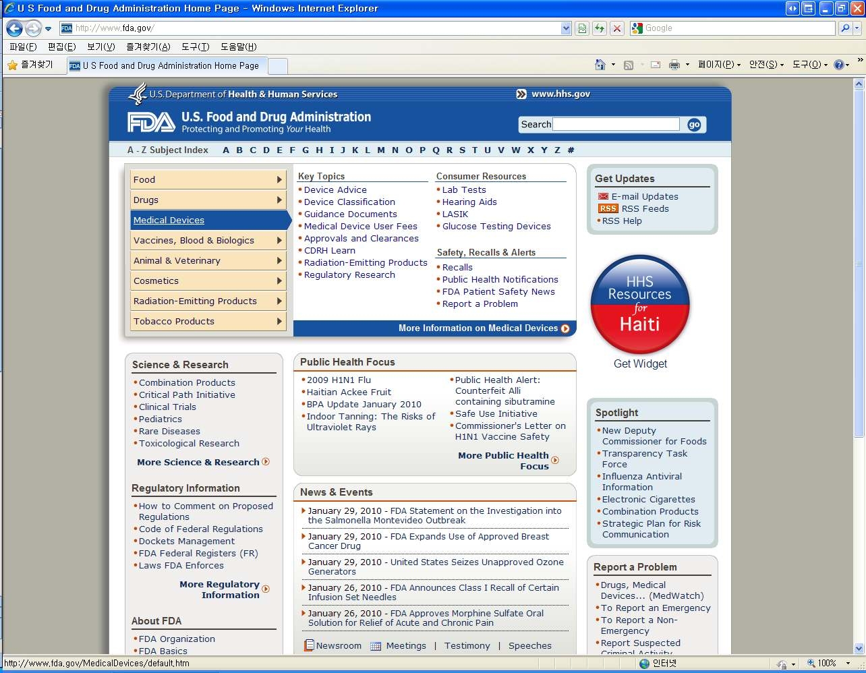Click More Information on Medical Devices arrow
866x673 pixels.
tap(565, 328)
